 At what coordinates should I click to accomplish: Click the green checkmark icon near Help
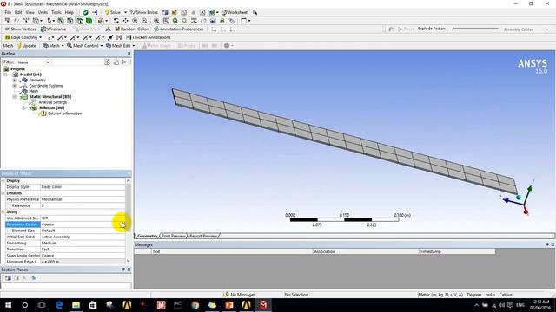(x=85, y=12)
